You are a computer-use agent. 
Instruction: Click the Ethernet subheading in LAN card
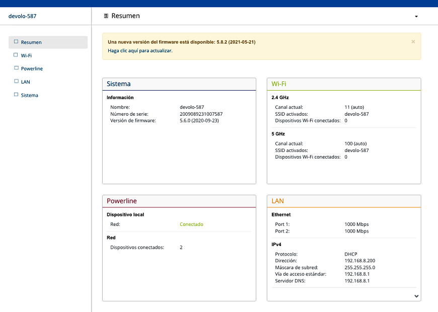point(281,214)
